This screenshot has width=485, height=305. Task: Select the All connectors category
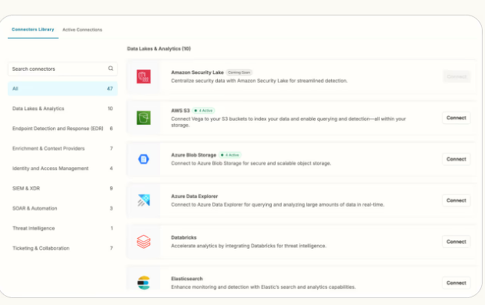63,89
